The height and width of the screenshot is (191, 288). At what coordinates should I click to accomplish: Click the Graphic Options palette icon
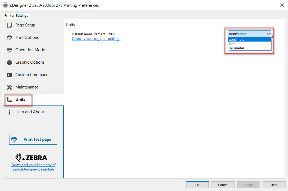click(x=9, y=62)
